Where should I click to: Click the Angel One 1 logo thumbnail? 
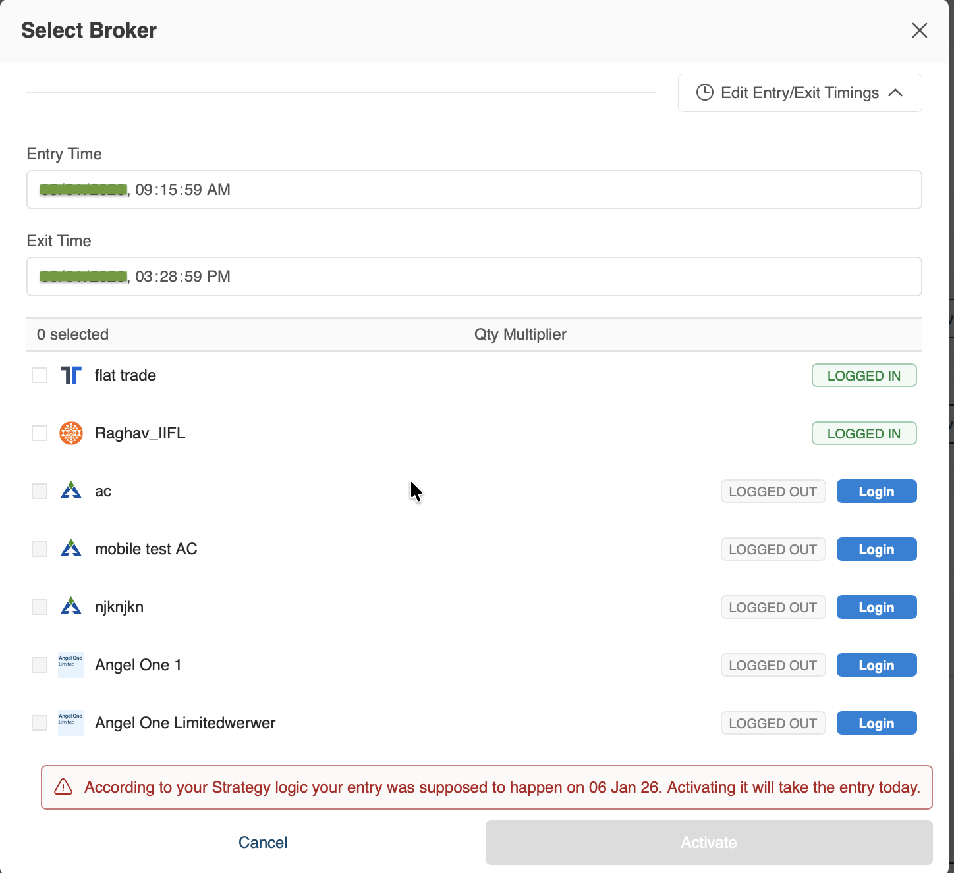tap(70, 665)
